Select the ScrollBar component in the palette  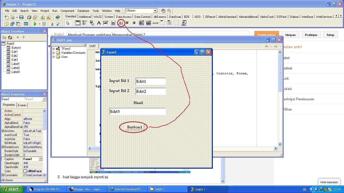[155, 23]
